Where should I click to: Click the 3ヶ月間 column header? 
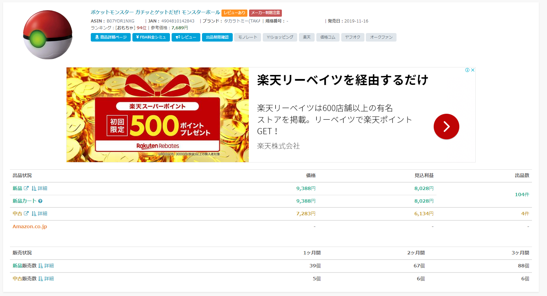coord(520,253)
